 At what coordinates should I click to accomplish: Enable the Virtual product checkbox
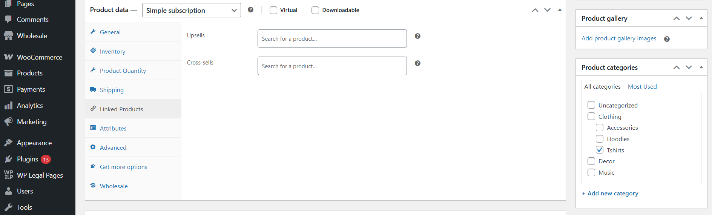273,10
